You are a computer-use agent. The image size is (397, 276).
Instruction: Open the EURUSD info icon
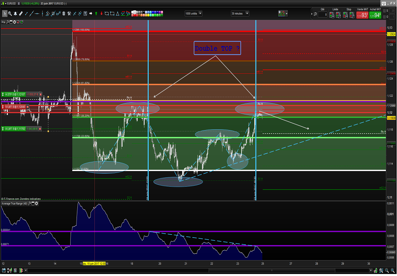point(19,4)
